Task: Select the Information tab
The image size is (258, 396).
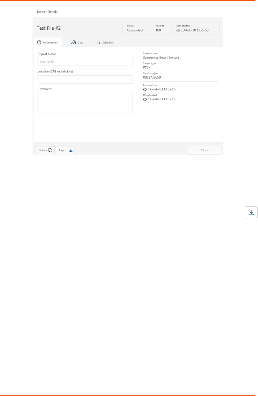Action: point(48,42)
